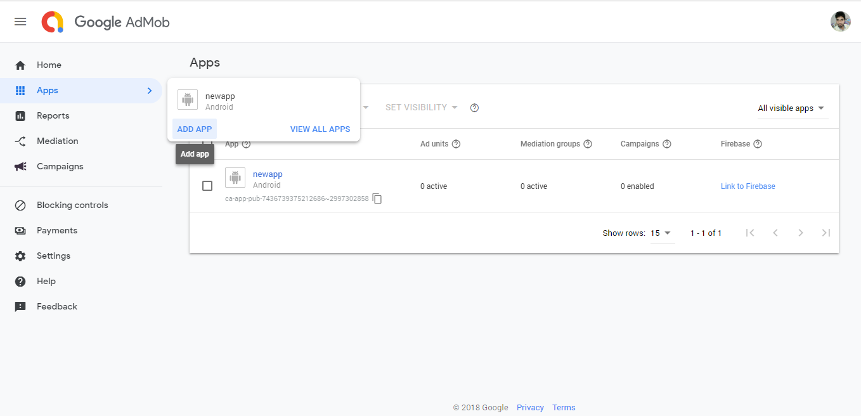Go to the next page
The height and width of the screenshot is (416, 861).
tap(801, 233)
